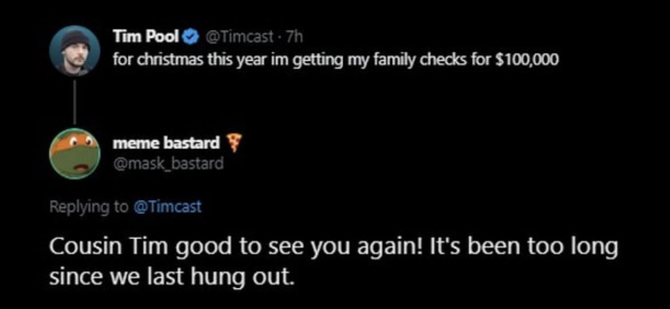Click the @mask_bastard handle
This screenshot has height=309, width=670.
(168, 163)
